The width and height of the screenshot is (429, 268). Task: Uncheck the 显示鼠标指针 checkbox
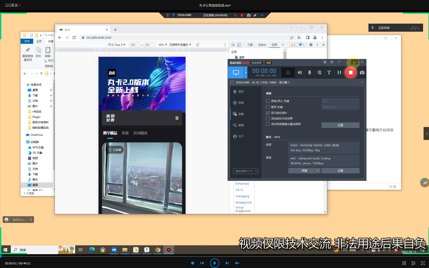[x=268, y=113]
